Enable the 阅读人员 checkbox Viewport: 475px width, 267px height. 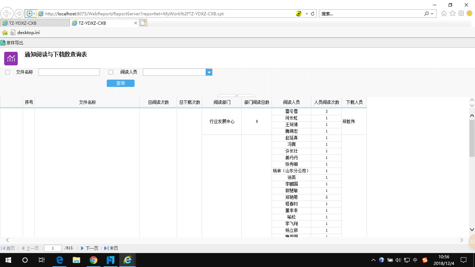tap(111, 72)
